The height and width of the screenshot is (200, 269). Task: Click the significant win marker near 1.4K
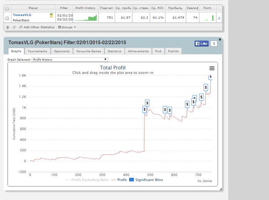[x=206, y=88]
